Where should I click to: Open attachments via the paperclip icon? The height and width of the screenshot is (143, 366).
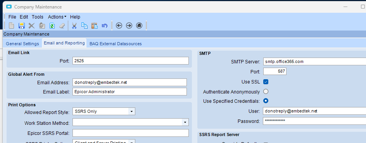(x=42, y=26)
